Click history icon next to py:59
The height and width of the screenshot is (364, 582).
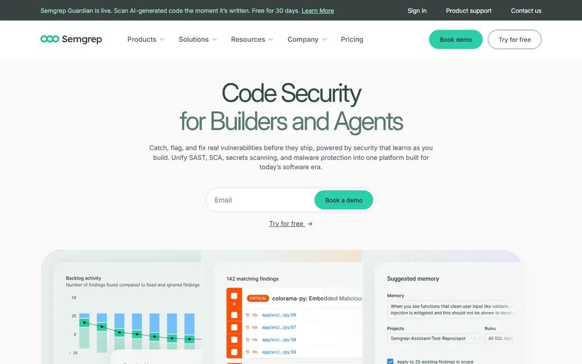(x=248, y=352)
